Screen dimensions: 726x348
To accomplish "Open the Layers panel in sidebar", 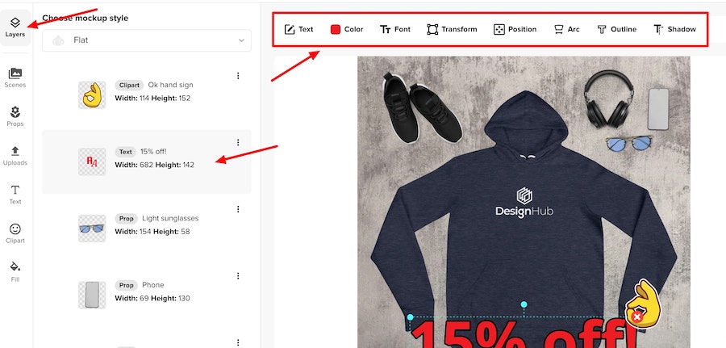I will click(15, 27).
